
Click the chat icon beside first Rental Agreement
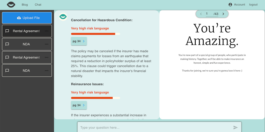[7, 31]
